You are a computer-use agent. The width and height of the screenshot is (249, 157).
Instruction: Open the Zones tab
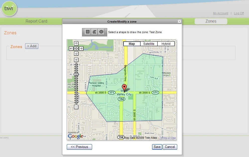211,21
